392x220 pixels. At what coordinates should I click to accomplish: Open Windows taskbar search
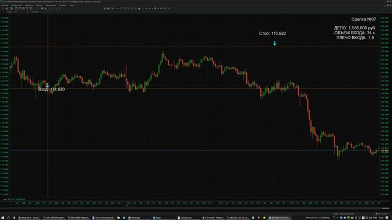[8, 218]
